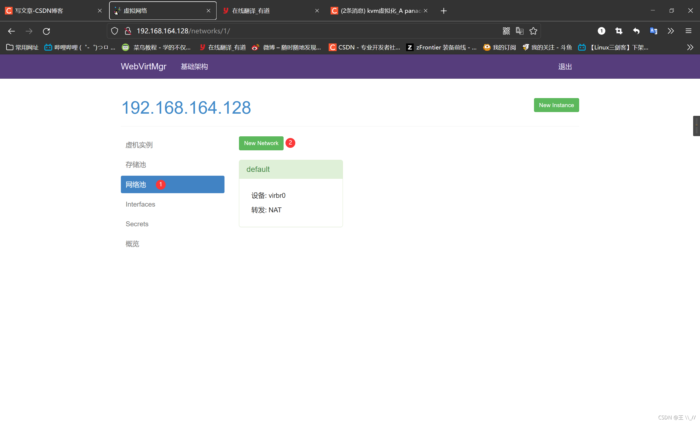Close the 写文章-CSDN博客 tab
This screenshot has height=423, width=700.
pyautogui.click(x=100, y=11)
